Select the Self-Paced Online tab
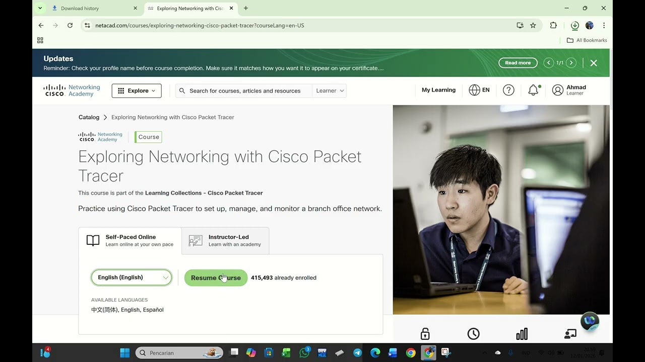This screenshot has height=362, width=645. (130, 240)
